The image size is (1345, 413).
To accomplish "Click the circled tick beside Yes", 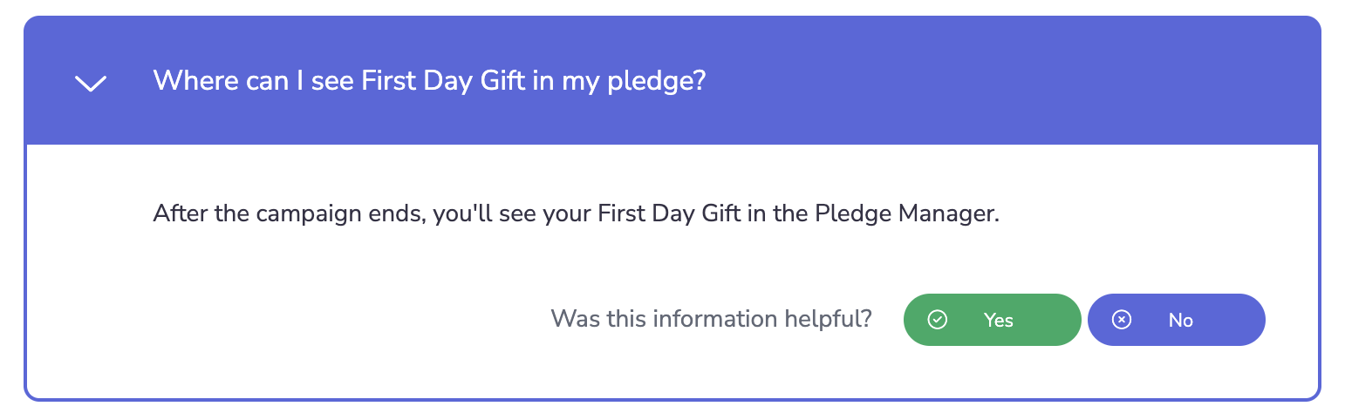I will pos(937,320).
